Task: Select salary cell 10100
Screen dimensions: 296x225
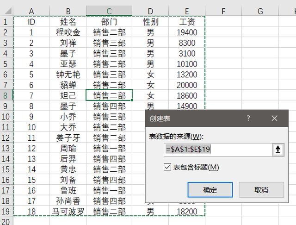Action: coord(187,64)
